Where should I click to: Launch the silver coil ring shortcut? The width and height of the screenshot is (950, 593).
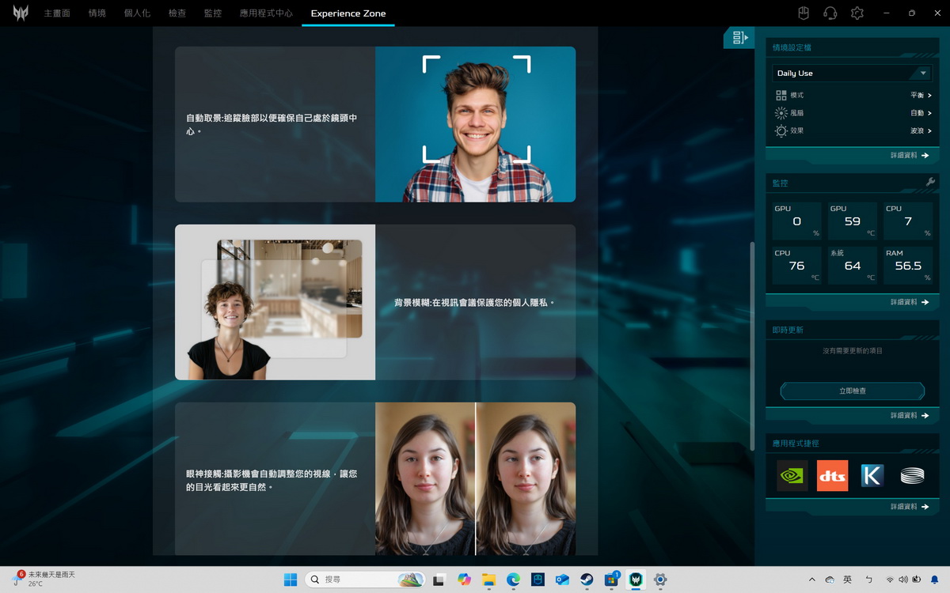pyautogui.click(x=912, y=475)
